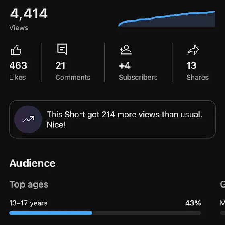
Task: Tap the +4 subscribers value
Action: tap(125, 65)
